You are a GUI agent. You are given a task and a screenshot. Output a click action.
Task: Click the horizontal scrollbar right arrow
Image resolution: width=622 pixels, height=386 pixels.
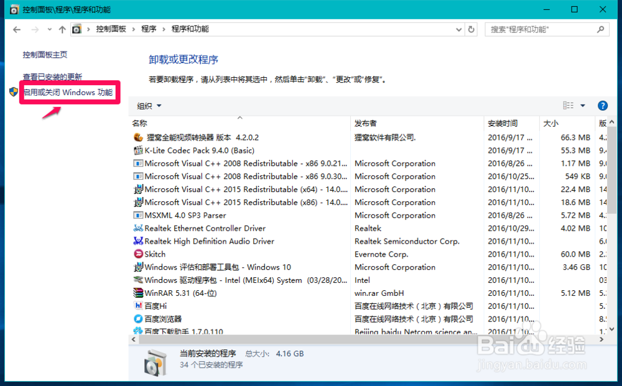pos(601,339)
